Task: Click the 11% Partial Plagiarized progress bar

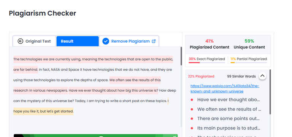Action: [249, 63]
